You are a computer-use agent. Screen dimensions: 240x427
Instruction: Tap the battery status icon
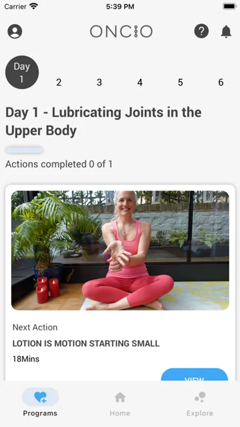pyautogui.click(x=230, y=6)
